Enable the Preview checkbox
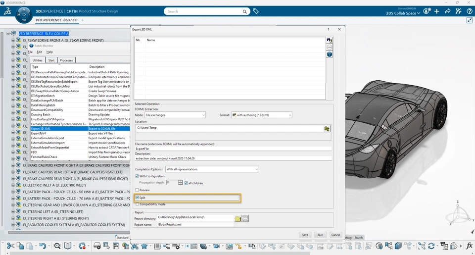The height and width of the screenshot is (255, 475). pos(138,190)
